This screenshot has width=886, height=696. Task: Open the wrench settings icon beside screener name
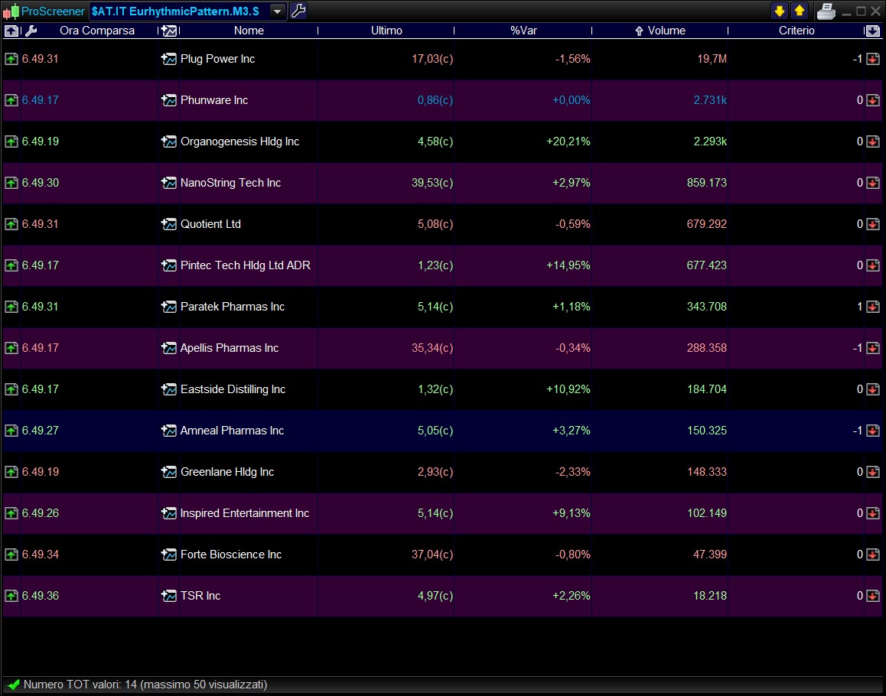click(x=298, y=11)
